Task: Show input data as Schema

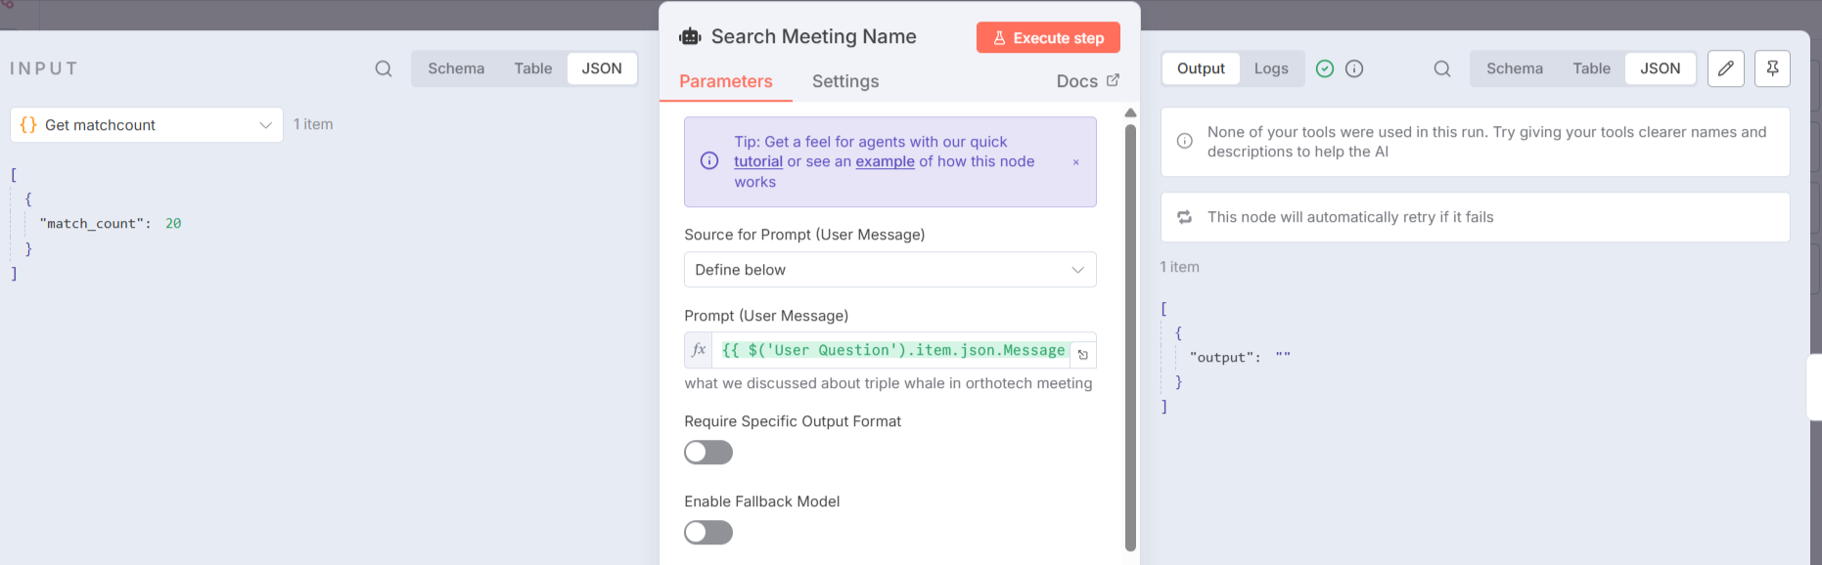Action: point(456,68)
